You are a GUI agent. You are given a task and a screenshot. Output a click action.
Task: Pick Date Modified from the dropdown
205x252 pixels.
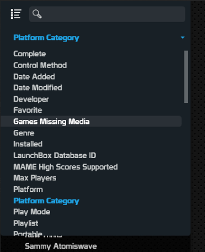(37, 88)
